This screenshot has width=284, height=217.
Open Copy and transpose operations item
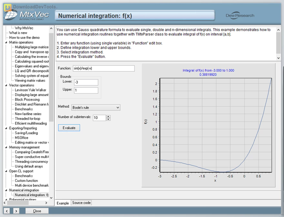pos(32,52)
